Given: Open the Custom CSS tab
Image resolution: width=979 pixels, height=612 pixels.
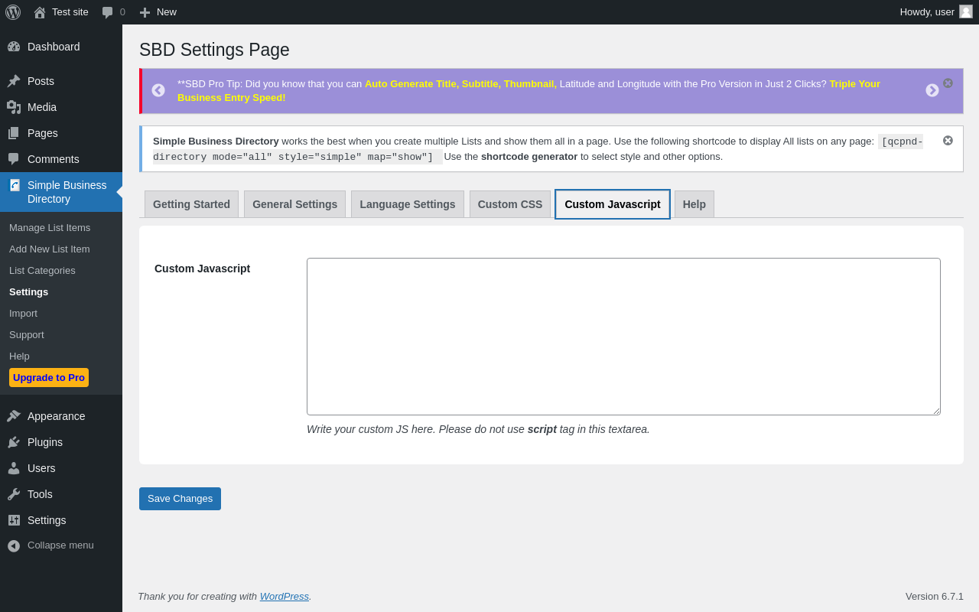Looking at the screenshot, I should tap(510, 204).
